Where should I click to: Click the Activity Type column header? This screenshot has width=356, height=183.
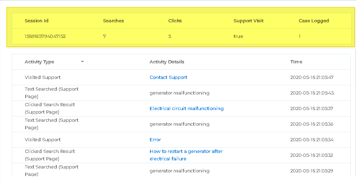(39, 62)
